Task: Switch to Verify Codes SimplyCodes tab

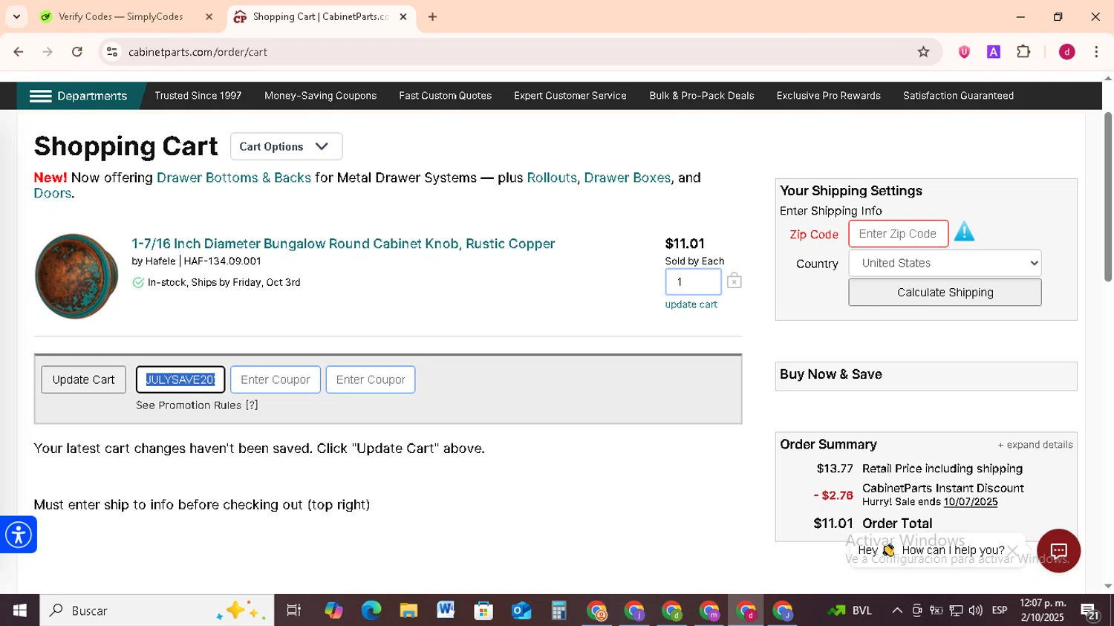Action: [120, 16]
